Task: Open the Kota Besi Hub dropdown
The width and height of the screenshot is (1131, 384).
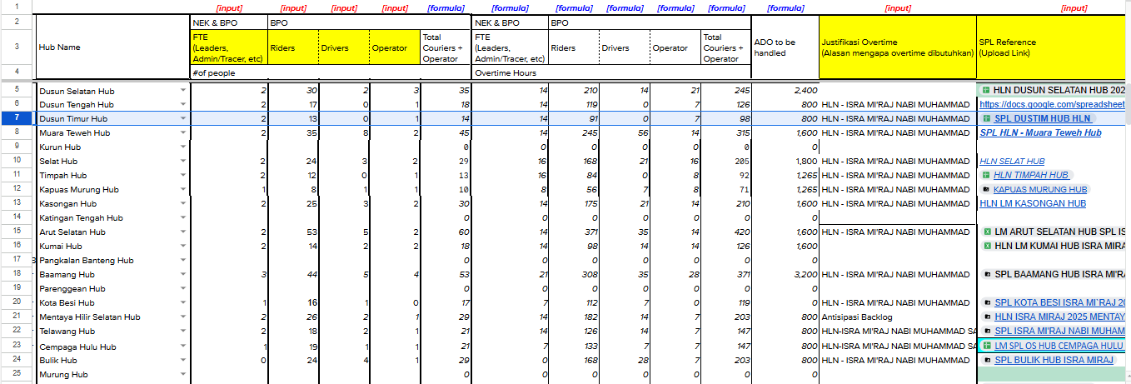Action: (182, 303)
